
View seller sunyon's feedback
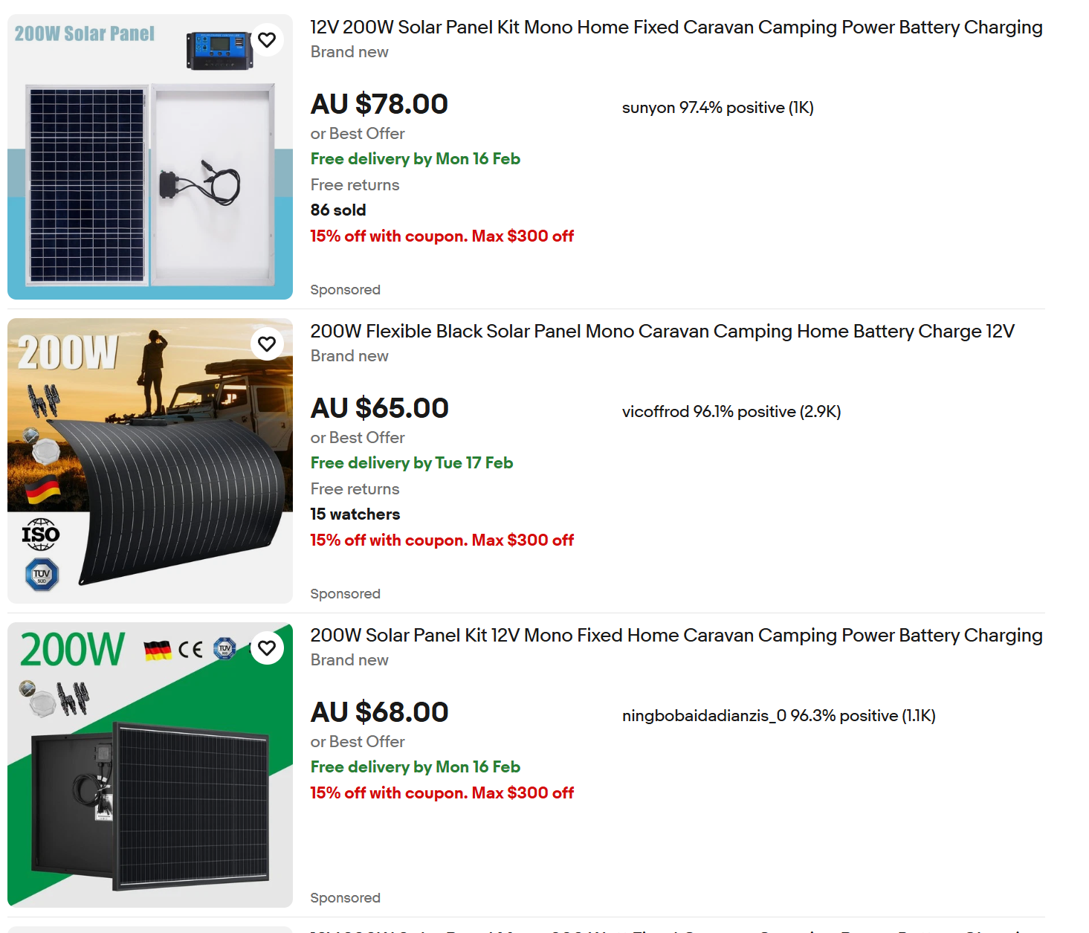tap(717, 108)
